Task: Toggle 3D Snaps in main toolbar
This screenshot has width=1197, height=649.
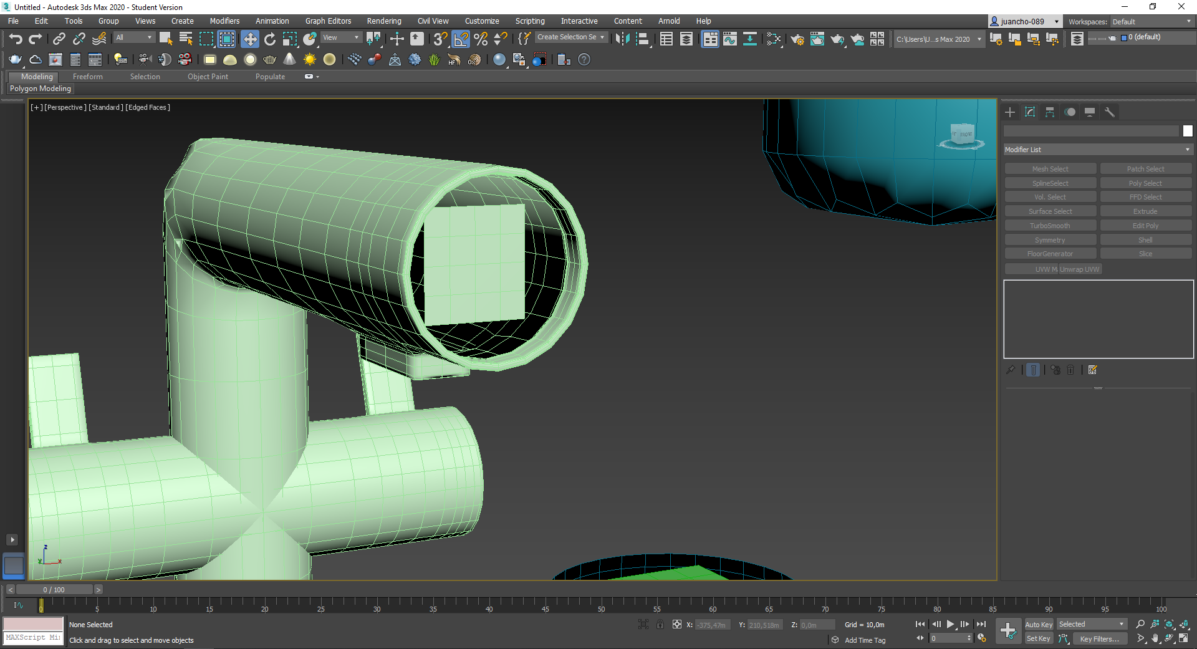Action: [441, 39]
